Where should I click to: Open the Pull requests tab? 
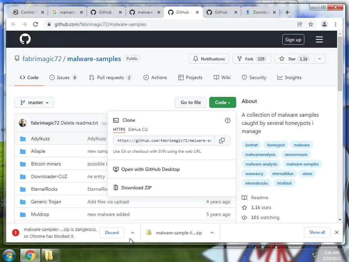(110, 77)
